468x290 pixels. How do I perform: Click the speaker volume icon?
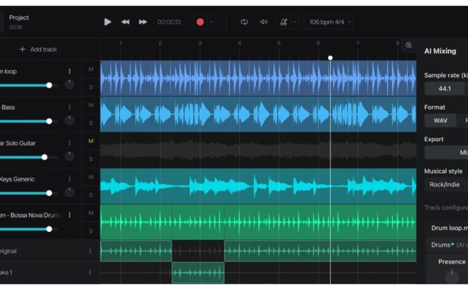264,22
